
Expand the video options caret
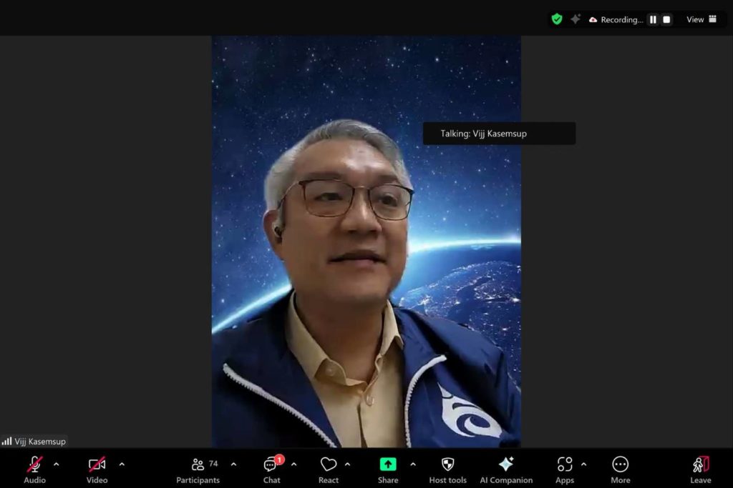122,464
